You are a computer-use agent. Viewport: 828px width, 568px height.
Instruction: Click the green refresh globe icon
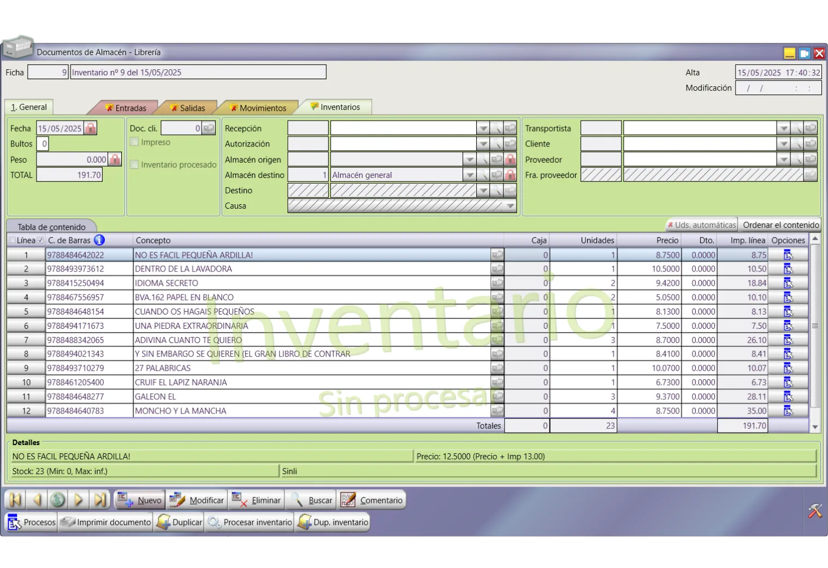point(58,500)
